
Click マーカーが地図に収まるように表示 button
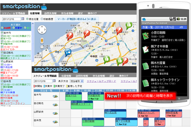77,19
